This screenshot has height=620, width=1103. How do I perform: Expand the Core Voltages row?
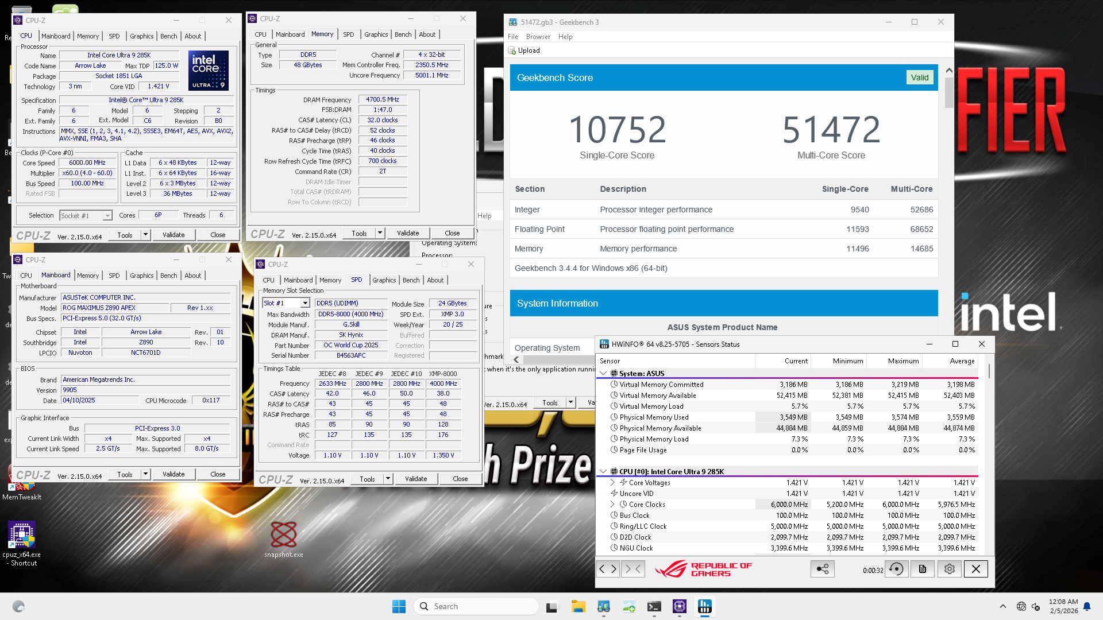click(612, 483)
